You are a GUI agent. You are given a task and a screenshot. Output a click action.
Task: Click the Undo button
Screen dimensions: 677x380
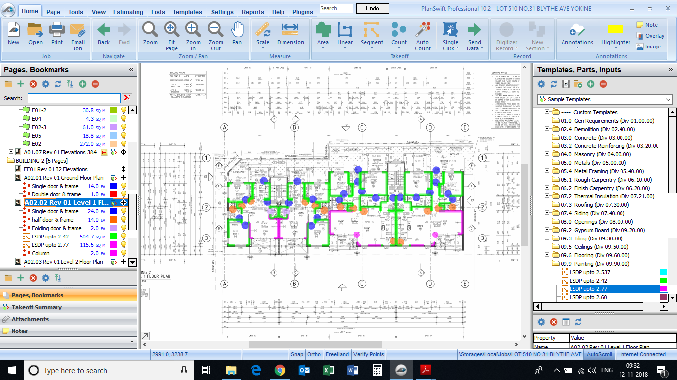point(372,8)
